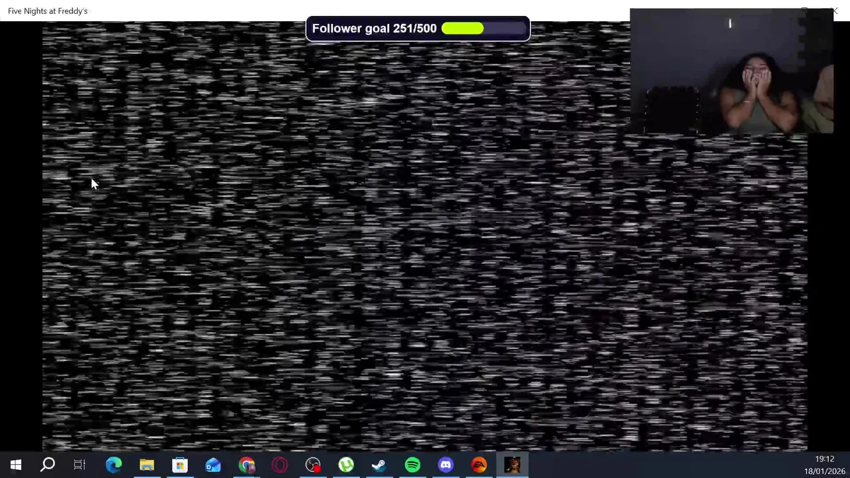This screenshot has width=850, height=478.
Task: Open Steam from taskbar
Action: tap(379, 465)
